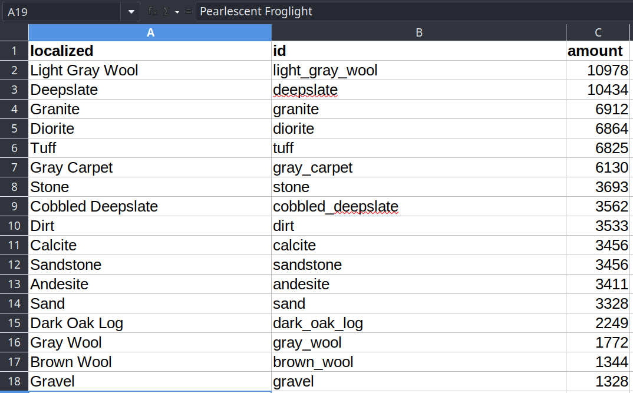Select column A header
Viewport: 633px width, 393px height.
click(150, 32)
